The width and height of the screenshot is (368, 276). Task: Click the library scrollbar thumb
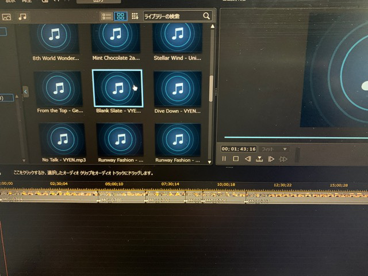point(211,89)
